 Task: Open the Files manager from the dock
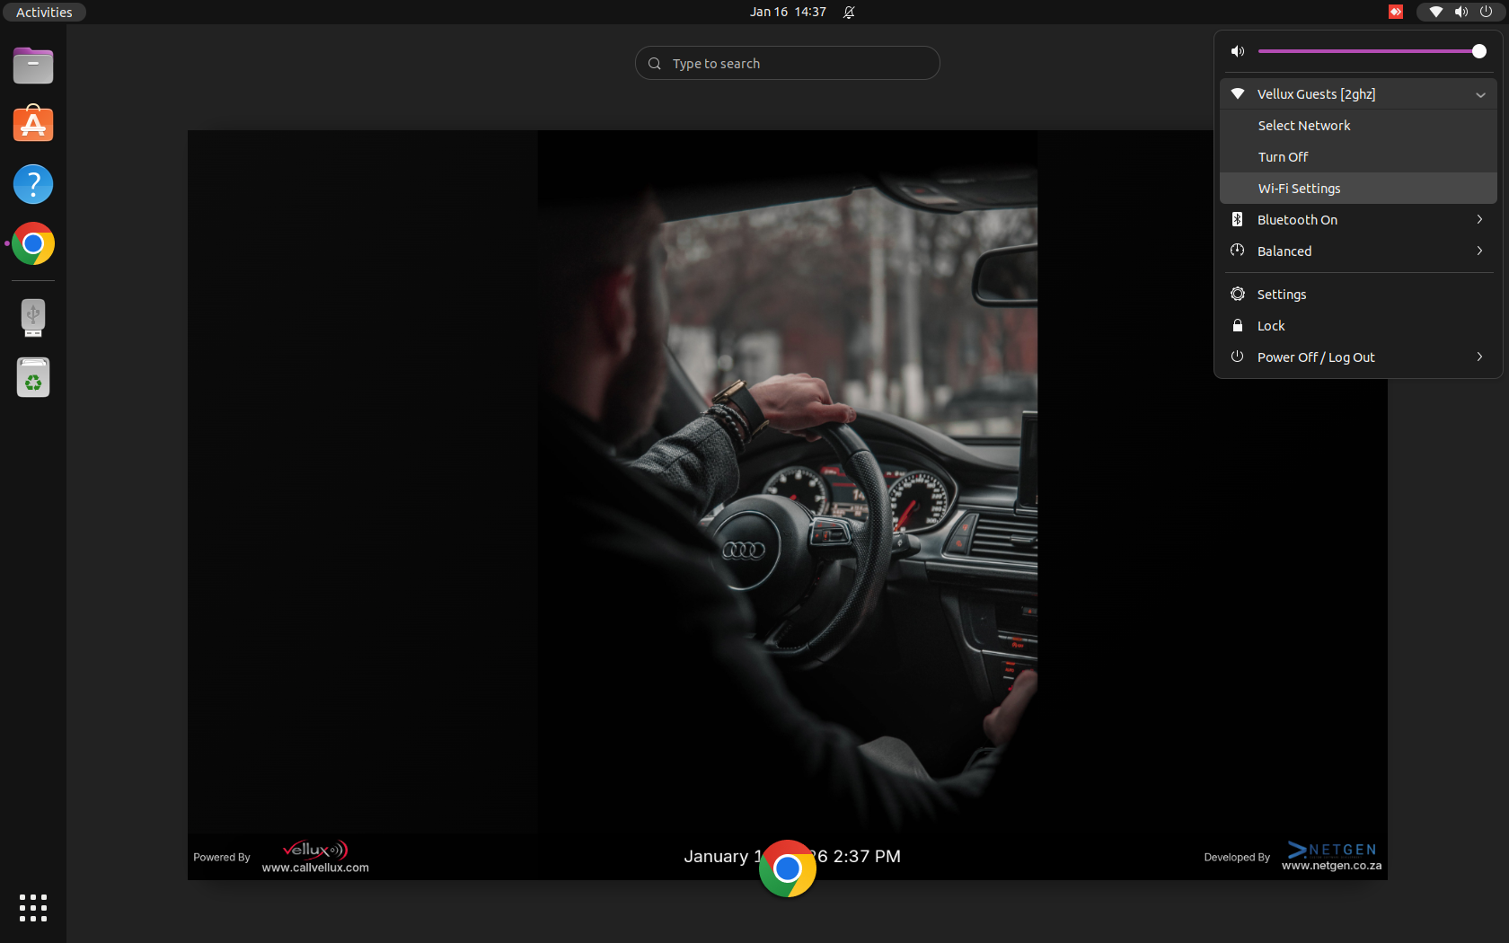(33, 66)
